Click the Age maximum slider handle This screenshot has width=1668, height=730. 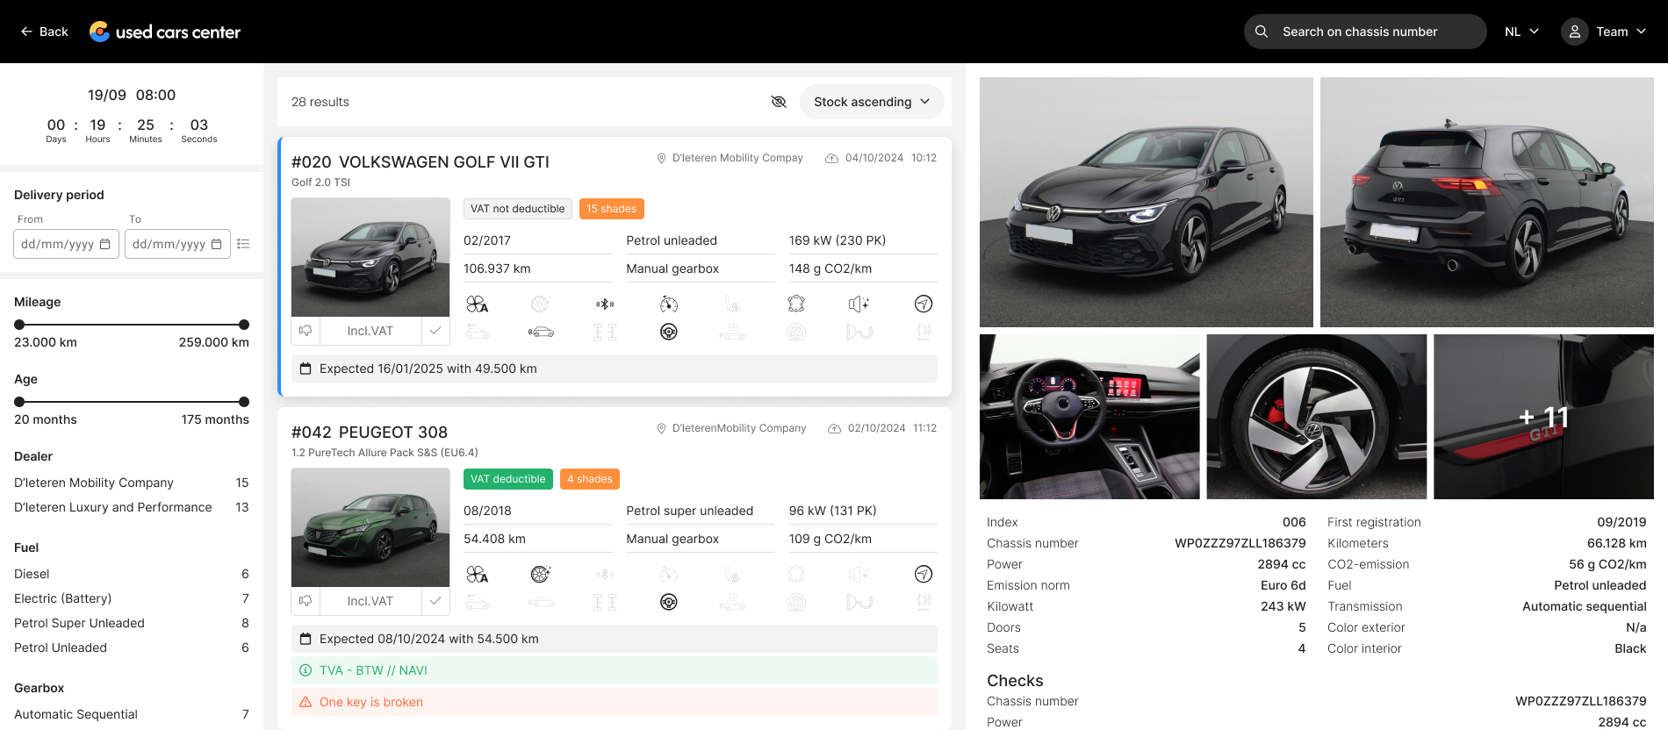click(x=244, y=402)
